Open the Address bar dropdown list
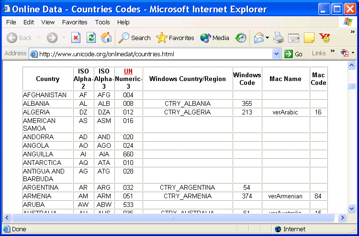This screenshot has width=359, height=236. [x=276, y=54]
